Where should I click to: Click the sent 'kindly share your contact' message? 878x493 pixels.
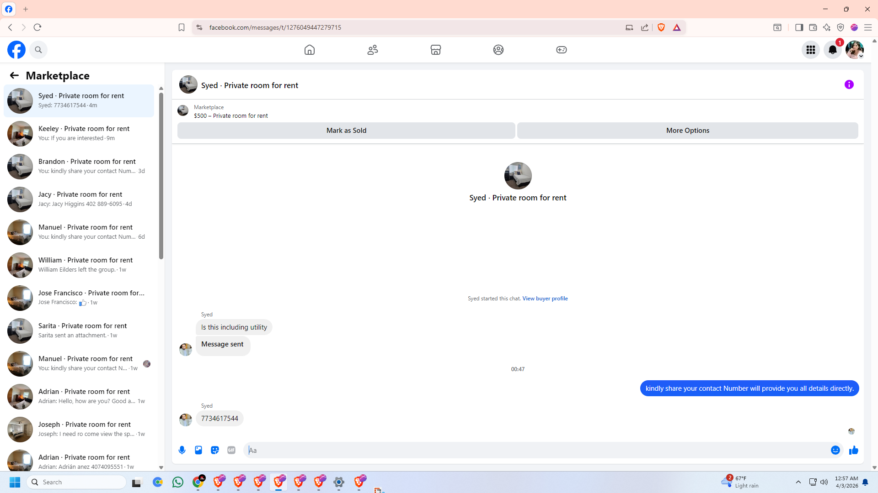(x=750, y=388)
